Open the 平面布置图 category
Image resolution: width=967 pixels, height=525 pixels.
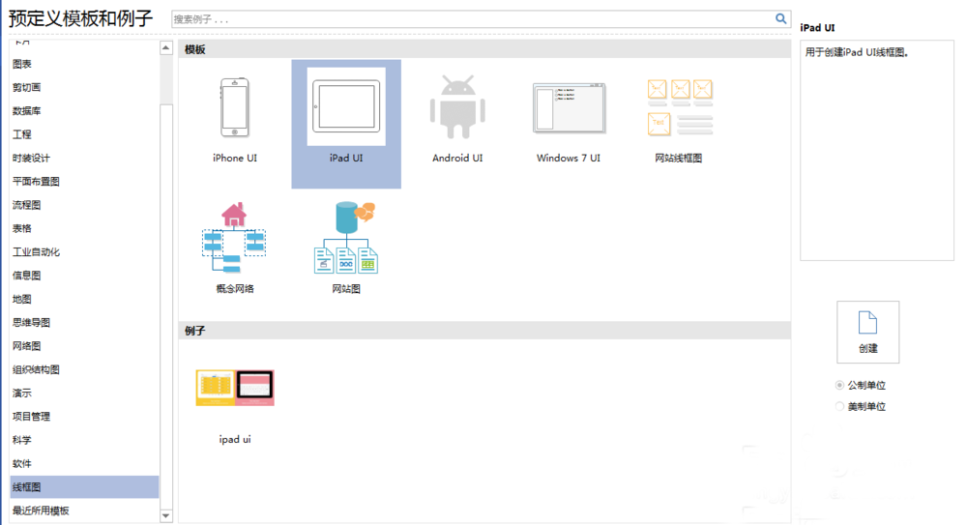[x=84, y=182]
